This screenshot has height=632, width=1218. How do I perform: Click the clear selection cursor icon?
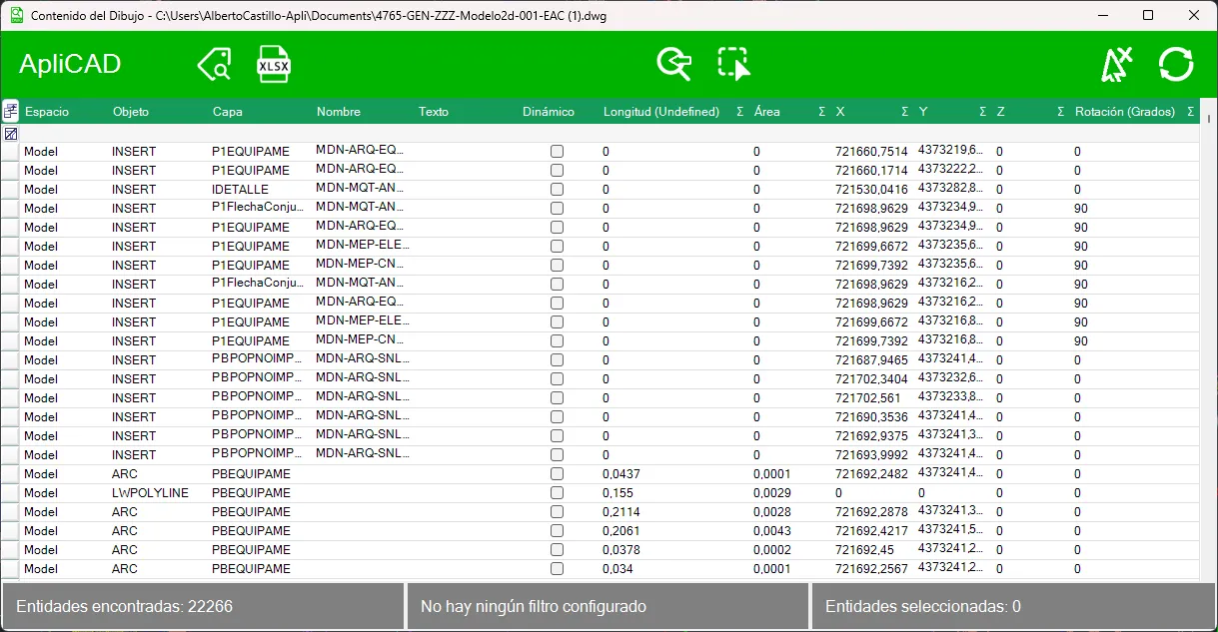(x=1115, y=64)
